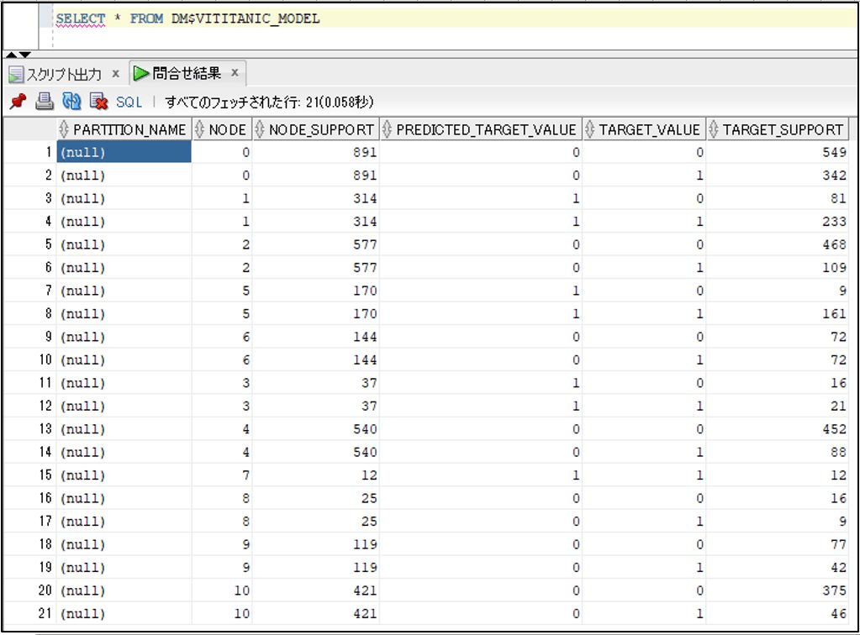The width and height of the screenshot is (860, 635).
Task: Click the refresh icon in results toolbar
Action: [x=72, y=102]
